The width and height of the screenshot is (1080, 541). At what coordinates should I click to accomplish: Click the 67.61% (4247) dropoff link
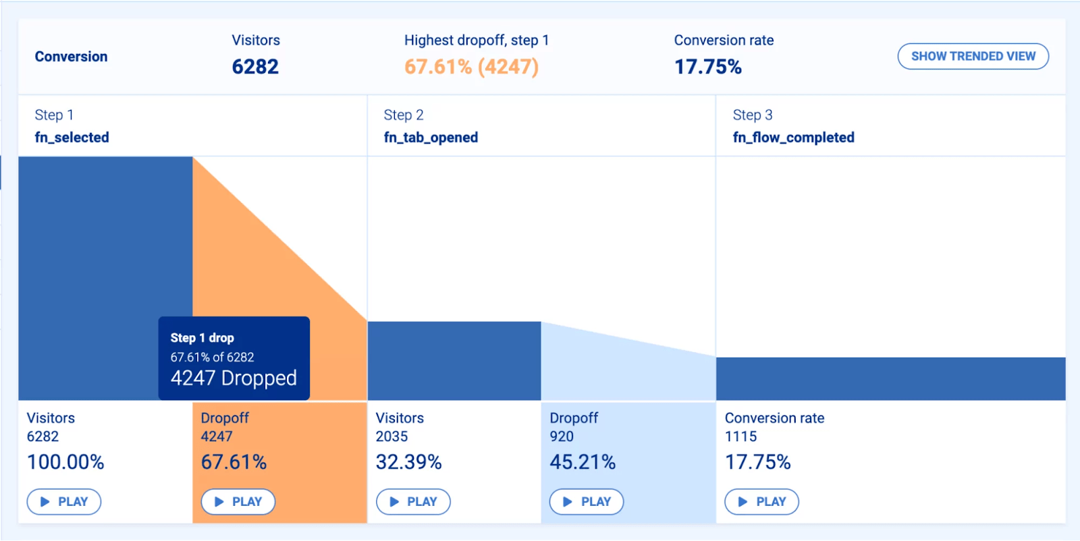[470, 66]
